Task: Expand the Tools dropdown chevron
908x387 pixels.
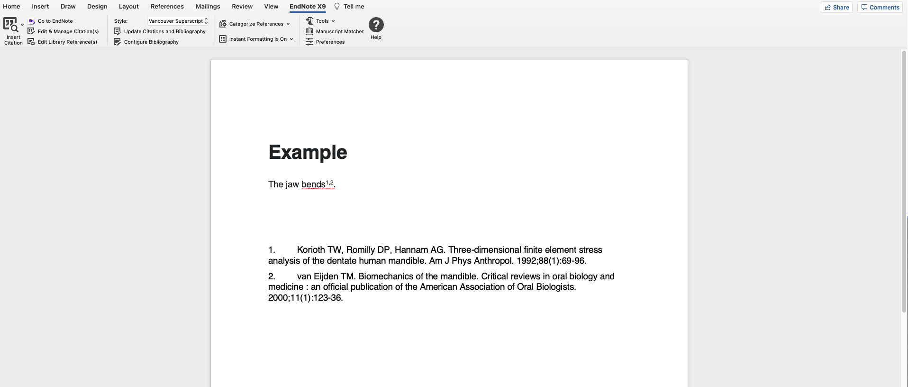Action: [333, 21]
